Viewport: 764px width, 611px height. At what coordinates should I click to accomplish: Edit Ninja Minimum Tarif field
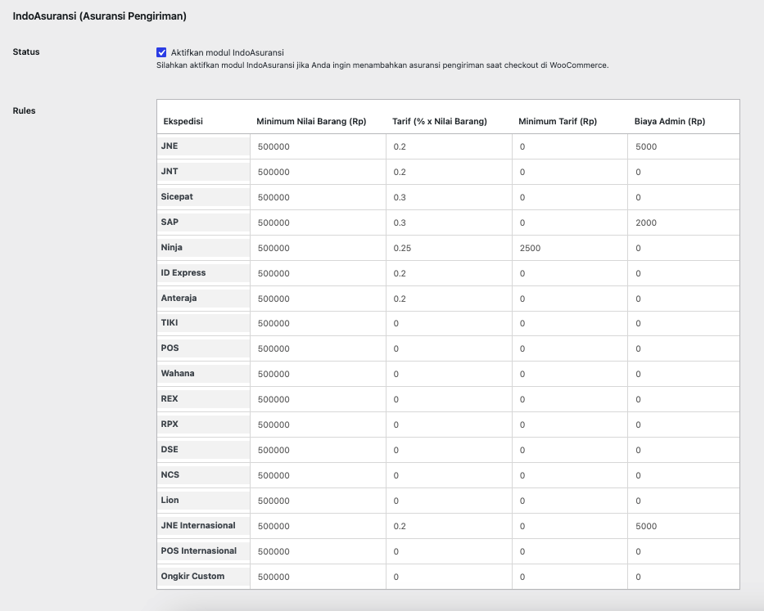[570, 248]
